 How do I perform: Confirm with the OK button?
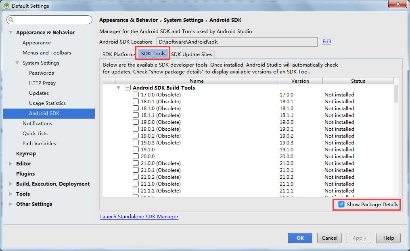(x=300, y=238)
